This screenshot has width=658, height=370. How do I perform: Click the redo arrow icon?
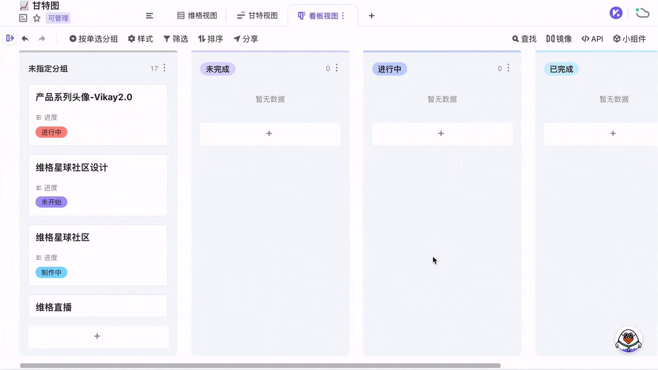pyautogui.click(x=41, y=39)
